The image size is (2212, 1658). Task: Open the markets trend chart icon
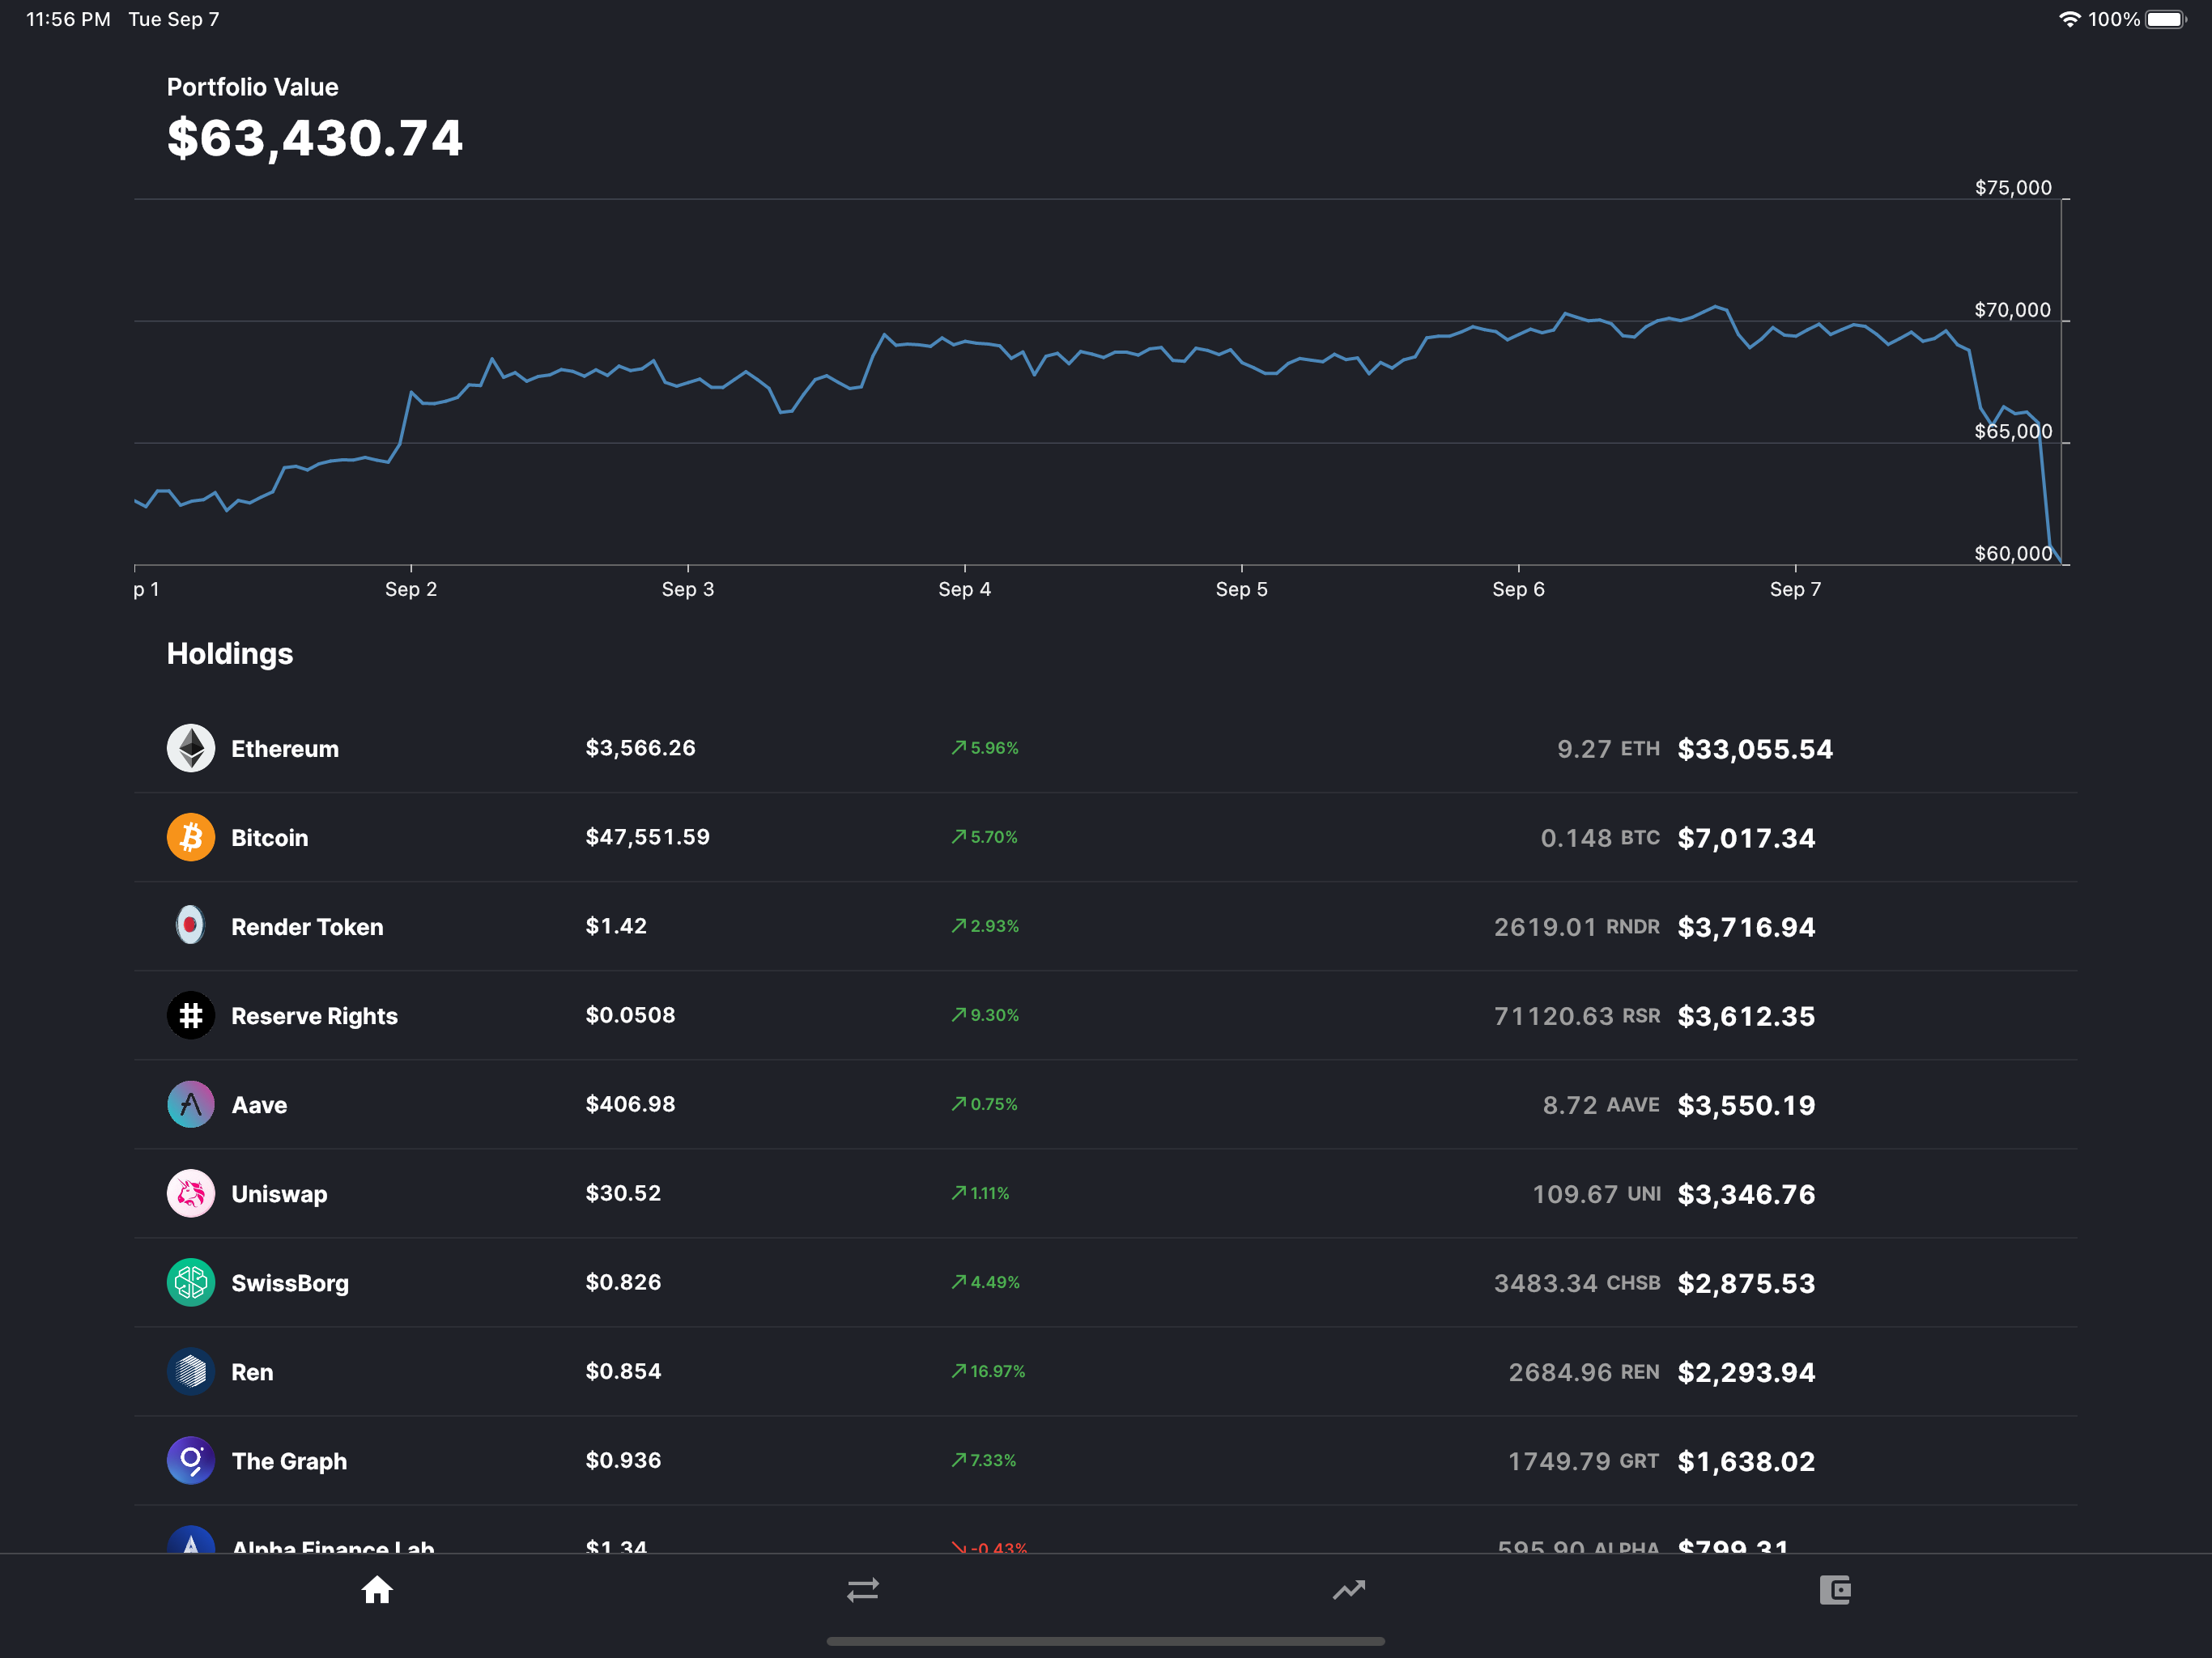coord(1349,1590)
